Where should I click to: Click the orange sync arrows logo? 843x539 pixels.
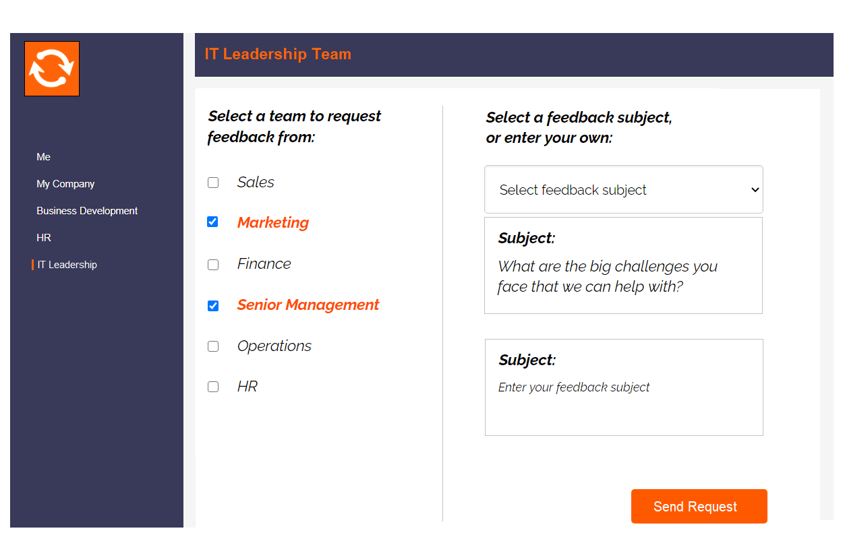(x=52, y=69)
